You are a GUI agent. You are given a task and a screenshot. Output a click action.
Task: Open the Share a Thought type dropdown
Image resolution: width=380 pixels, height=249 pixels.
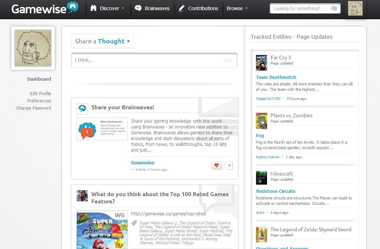[x=102, y=41]
